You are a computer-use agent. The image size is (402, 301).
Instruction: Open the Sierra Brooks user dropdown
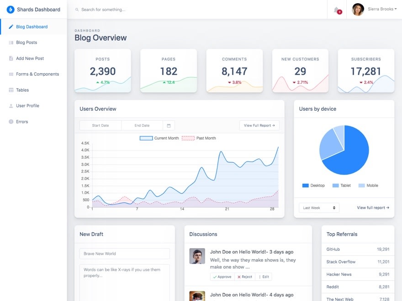click(374, 9)
